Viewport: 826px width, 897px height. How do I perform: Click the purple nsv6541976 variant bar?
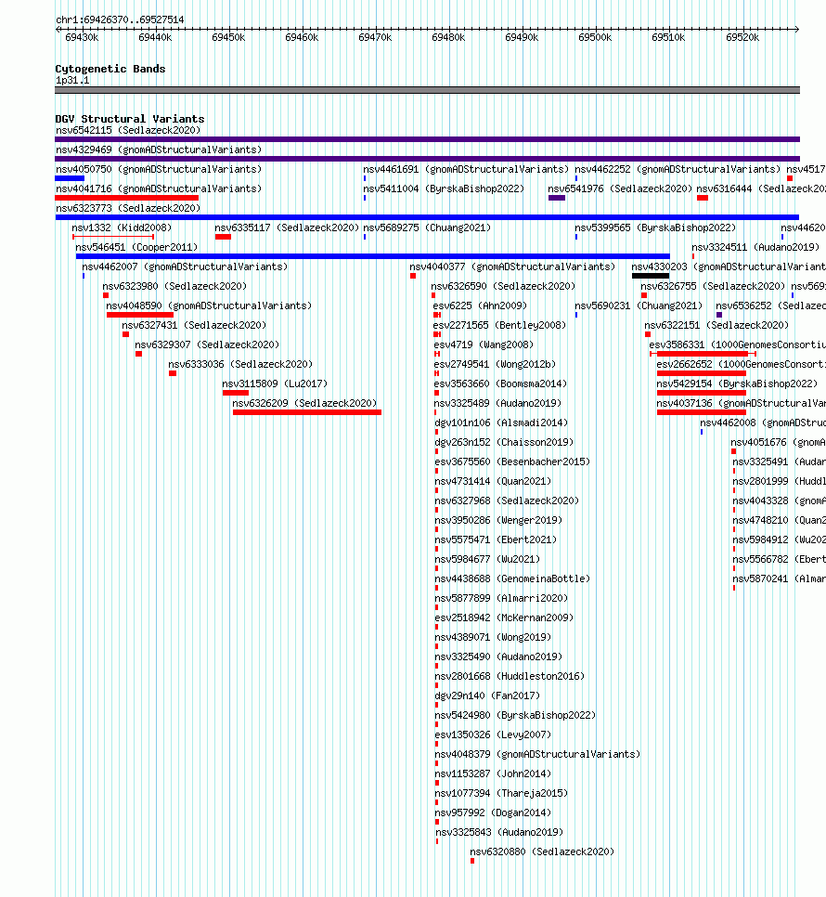click(557, 198)
